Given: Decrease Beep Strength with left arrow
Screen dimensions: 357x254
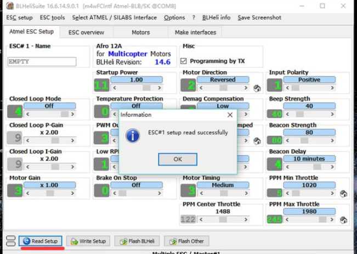Looking at the screenshot, I should (287, 114).
